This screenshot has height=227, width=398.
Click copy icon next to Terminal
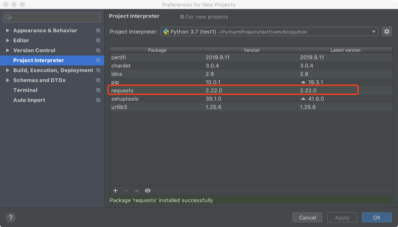pyautogui.click(x=98, y=90)
